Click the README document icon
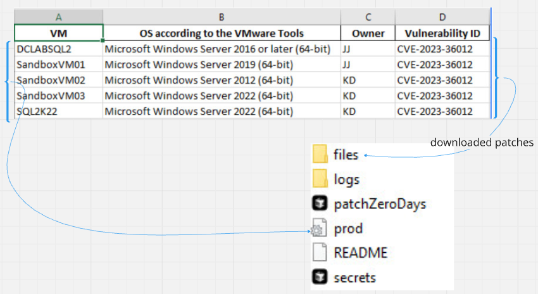 (320, 253)
